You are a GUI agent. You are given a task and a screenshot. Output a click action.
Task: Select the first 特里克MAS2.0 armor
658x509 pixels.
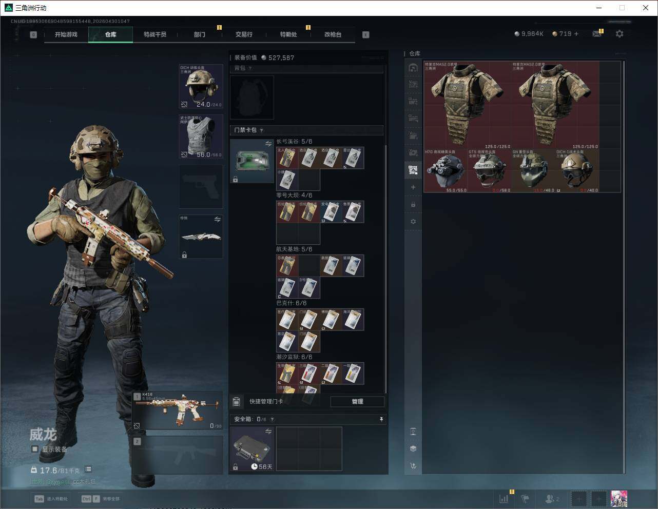point(468,105)
